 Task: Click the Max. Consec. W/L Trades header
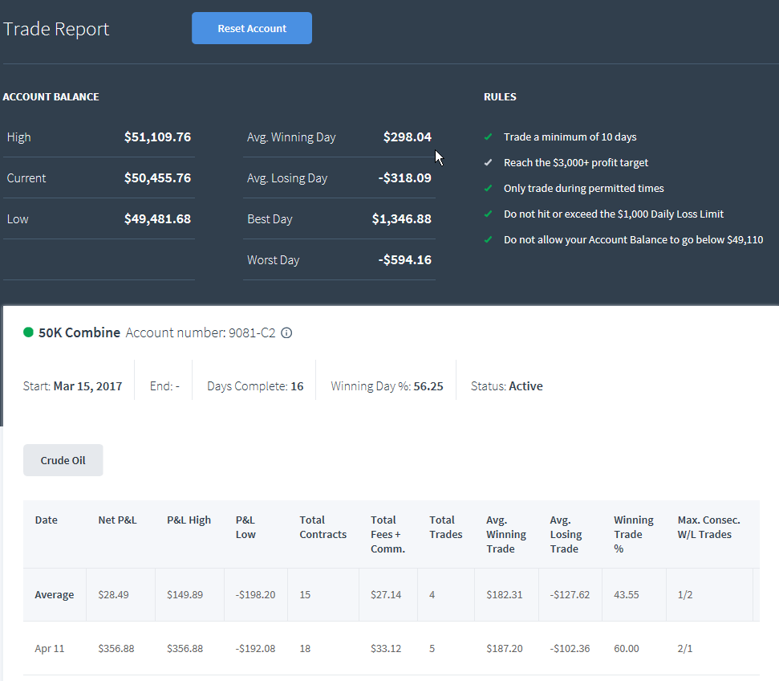pos(708,528)
